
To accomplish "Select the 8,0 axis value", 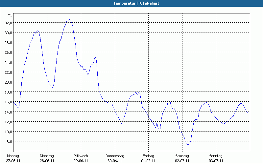I will pos(9,142).
